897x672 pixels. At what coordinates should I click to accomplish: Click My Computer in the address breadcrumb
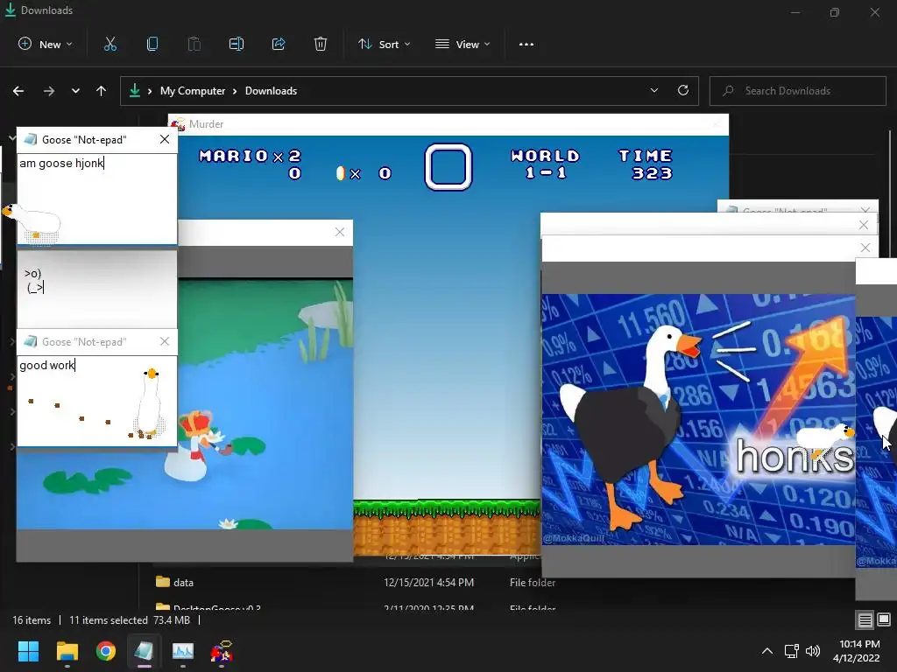click(x=192, y=91)
